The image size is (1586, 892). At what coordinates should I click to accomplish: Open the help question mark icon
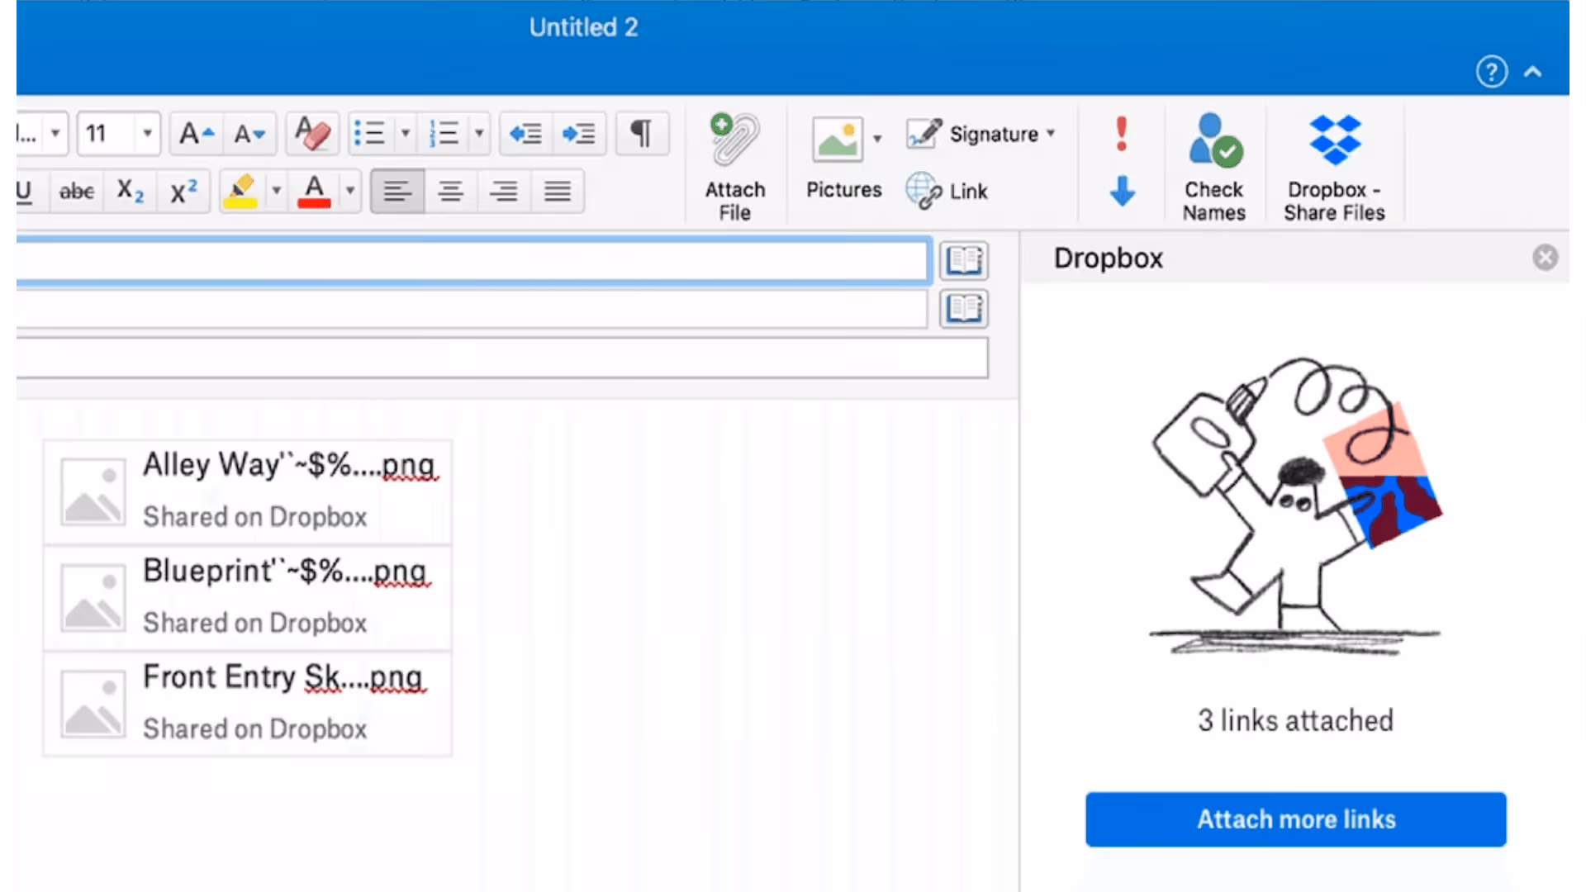pos(1492,72)
